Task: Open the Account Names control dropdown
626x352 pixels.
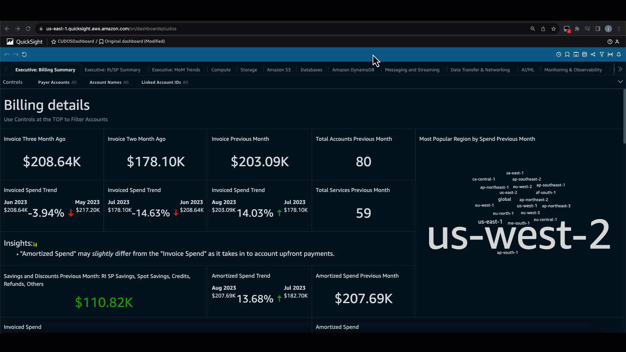Action: point(109,82)
